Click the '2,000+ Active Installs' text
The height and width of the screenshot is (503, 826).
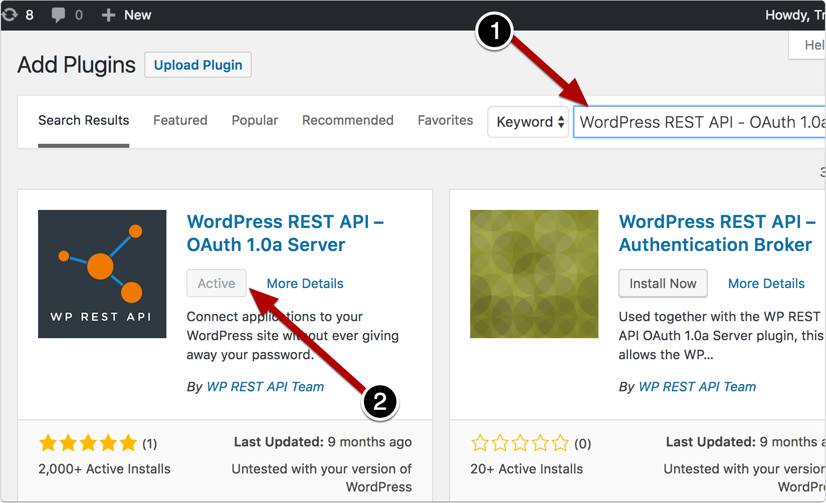(104, 469)
